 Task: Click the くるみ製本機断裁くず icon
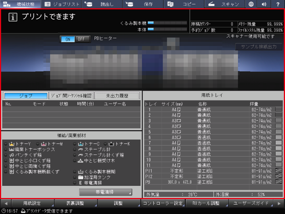click(12, 172)
